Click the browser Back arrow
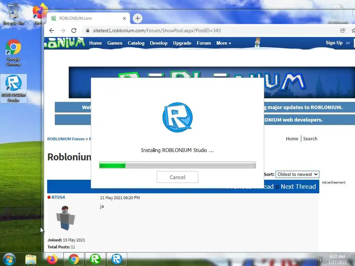The width and height of the screenshot is (355, 266). (x=52, y=30)
